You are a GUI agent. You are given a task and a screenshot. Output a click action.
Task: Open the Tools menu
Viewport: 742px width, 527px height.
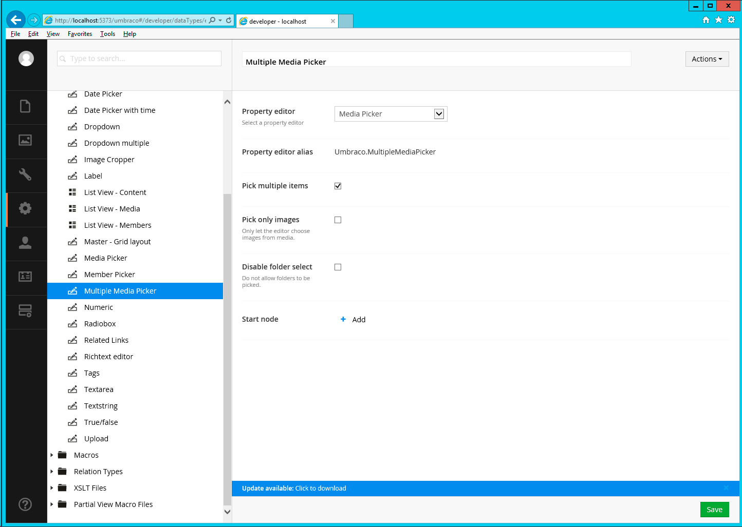(108, 34)
